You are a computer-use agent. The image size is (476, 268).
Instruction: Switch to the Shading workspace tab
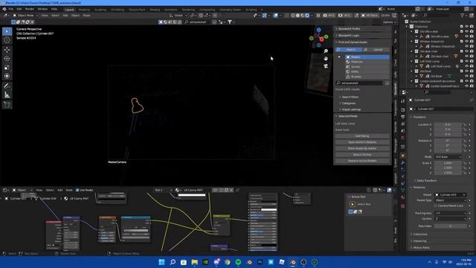pos(155,10)
